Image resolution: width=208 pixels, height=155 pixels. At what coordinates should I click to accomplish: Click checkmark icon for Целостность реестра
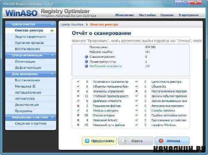pyautogui.click(x=136, y=82)
